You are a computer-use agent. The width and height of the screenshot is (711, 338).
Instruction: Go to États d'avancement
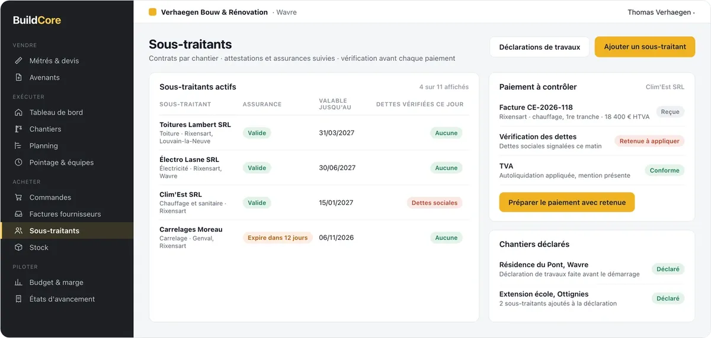pyautogui.click(x=66, y=299)
